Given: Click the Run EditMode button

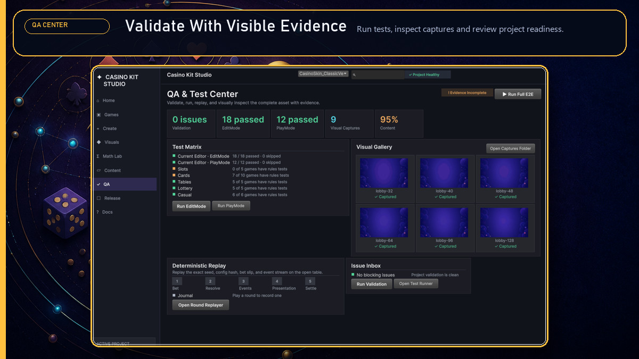Looking at the screenshot, I should tap(191, 206).
